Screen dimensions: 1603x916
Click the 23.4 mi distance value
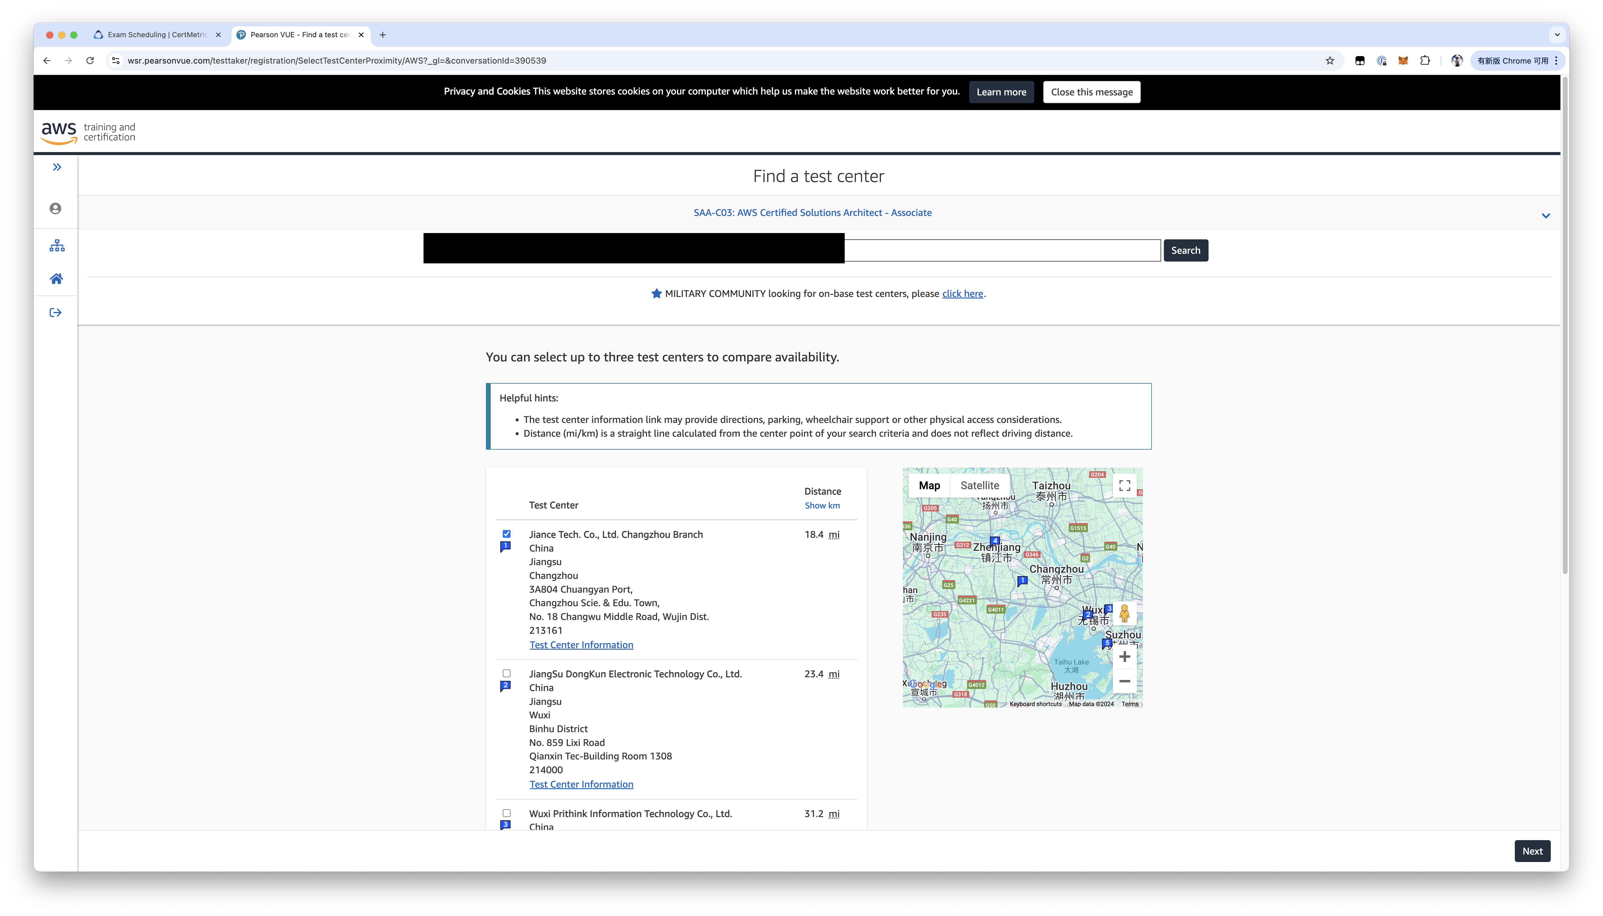click(x=822, y=675)
